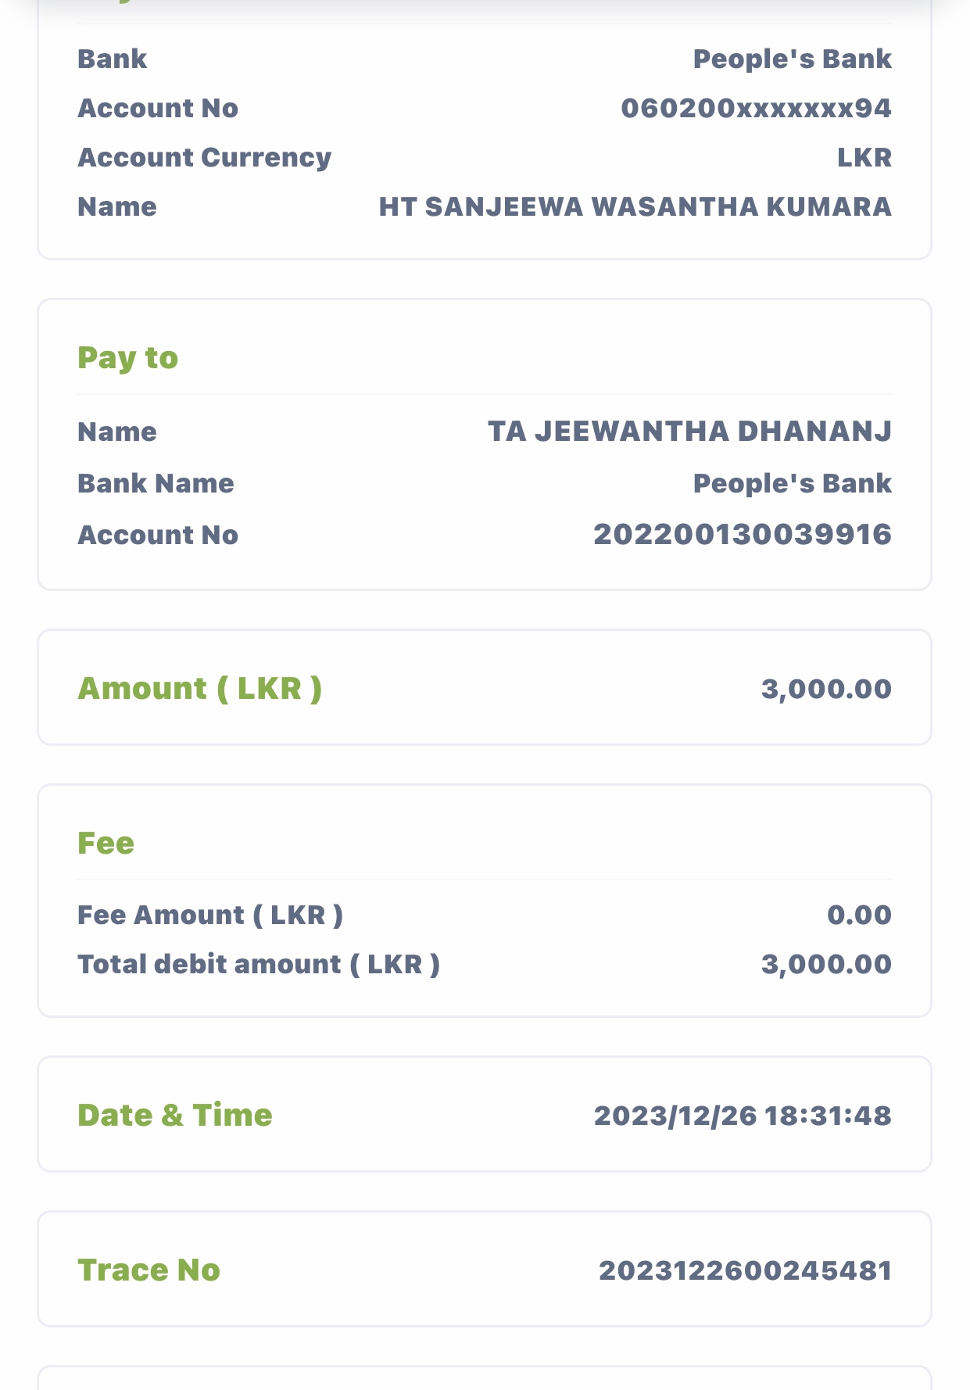Select trace number 202312260024548​1
Screen dimensions: 970x1390
click(745, 1270)
